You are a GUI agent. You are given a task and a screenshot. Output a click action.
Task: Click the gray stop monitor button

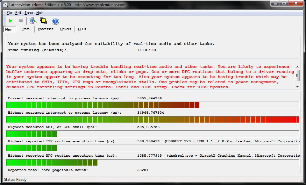pyautogui.click(x=20, y=21)
